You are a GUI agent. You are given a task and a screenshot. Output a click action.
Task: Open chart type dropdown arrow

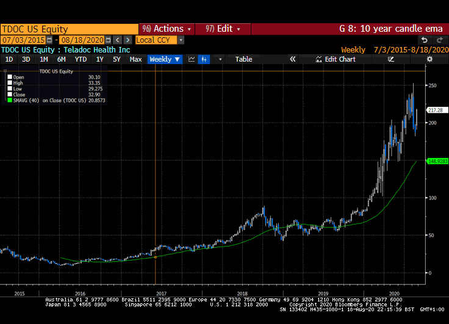[220, 59]
